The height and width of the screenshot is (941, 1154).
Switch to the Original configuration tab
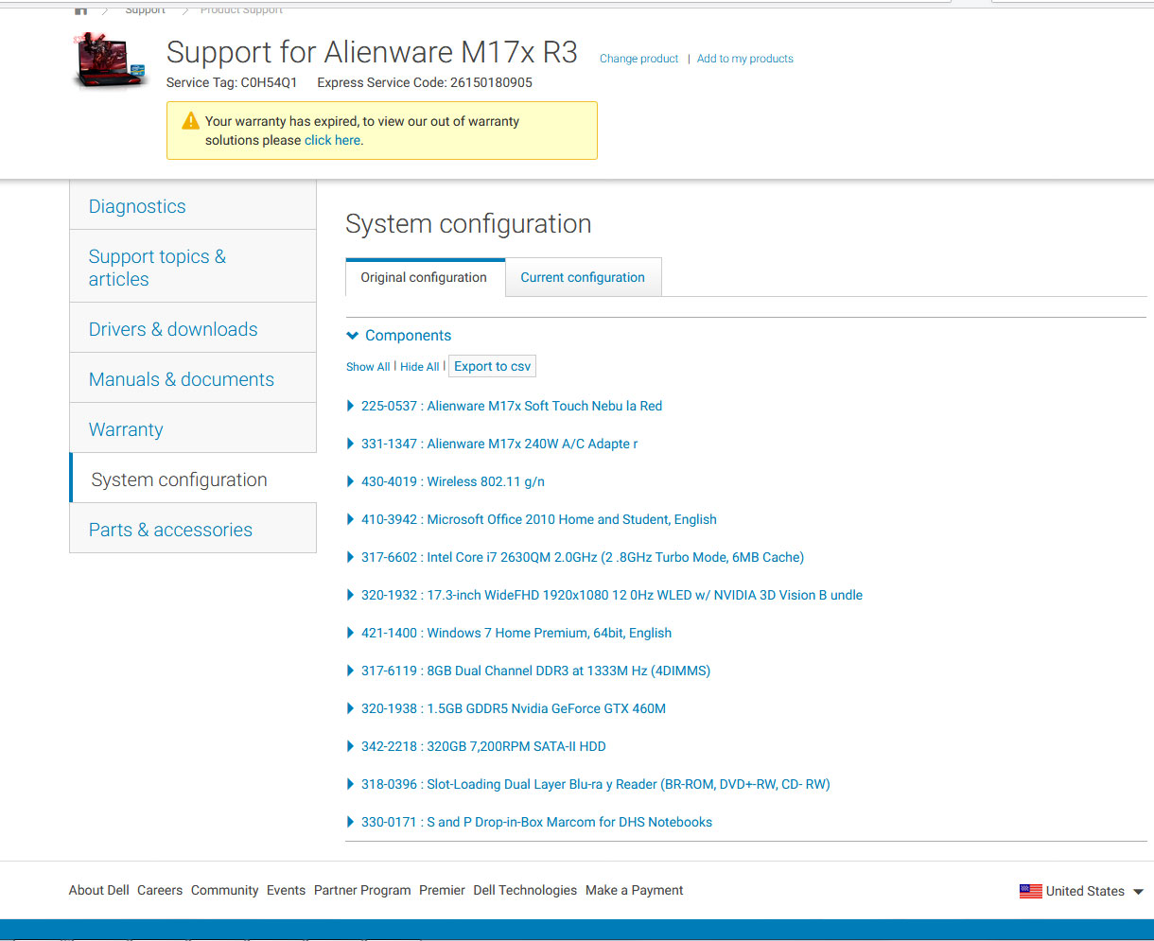click(425, 277)
